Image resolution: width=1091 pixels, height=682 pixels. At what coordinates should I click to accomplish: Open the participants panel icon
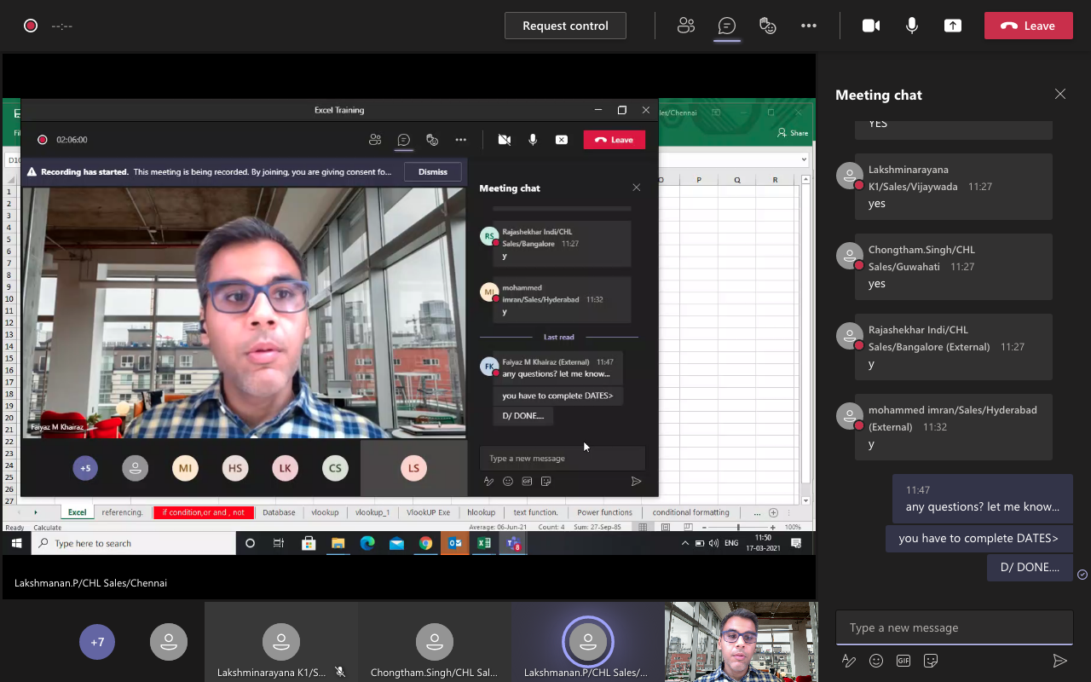point(686,26)
